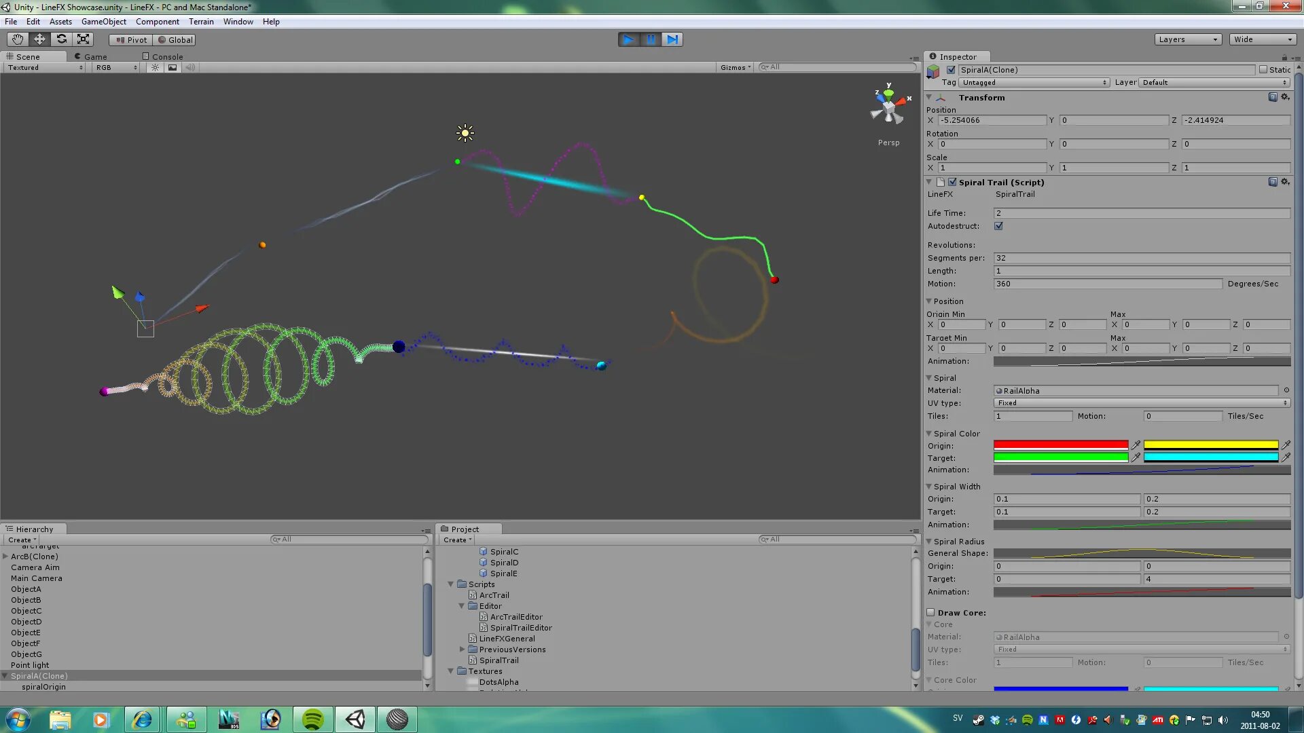Select the Scale tool
This screenshot has height=733, width=1304.
pyautogui.click(x=83, y=39)
